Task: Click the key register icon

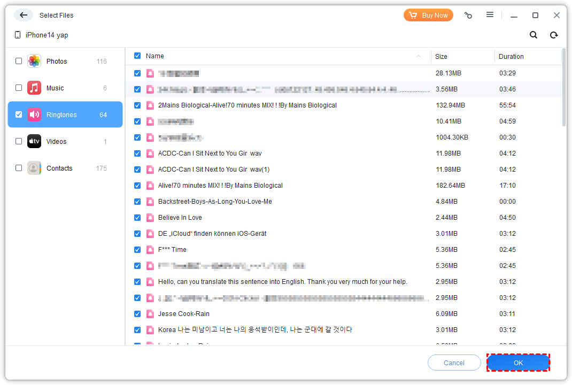Action: click(468, 16)
